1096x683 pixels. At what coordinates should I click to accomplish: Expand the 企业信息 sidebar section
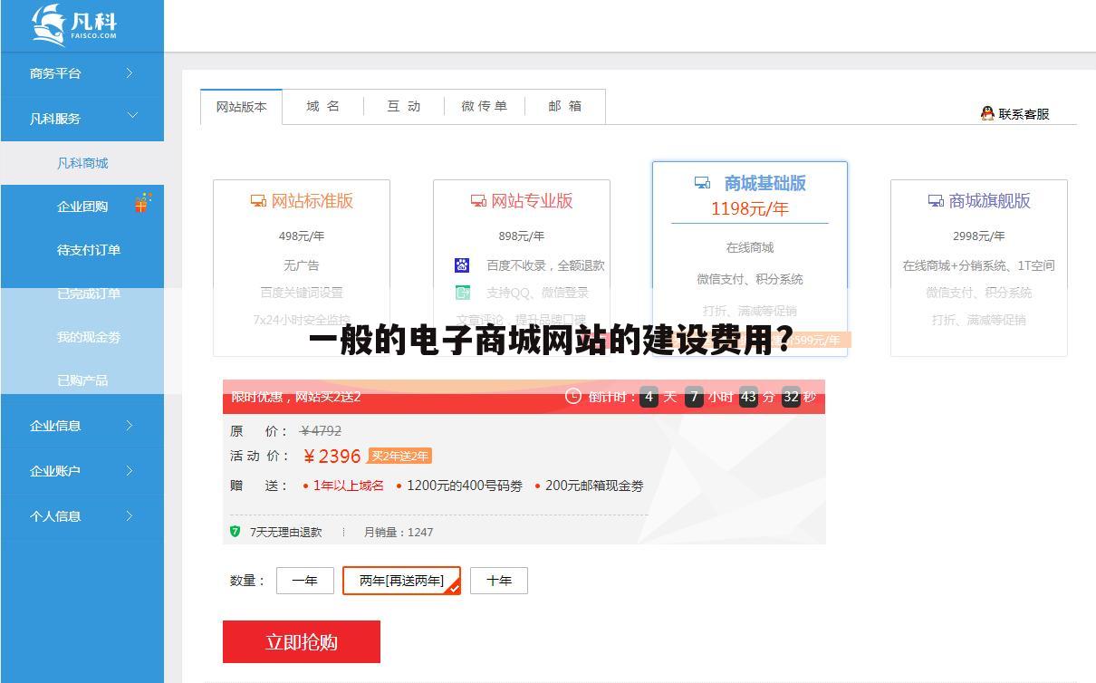82,425
